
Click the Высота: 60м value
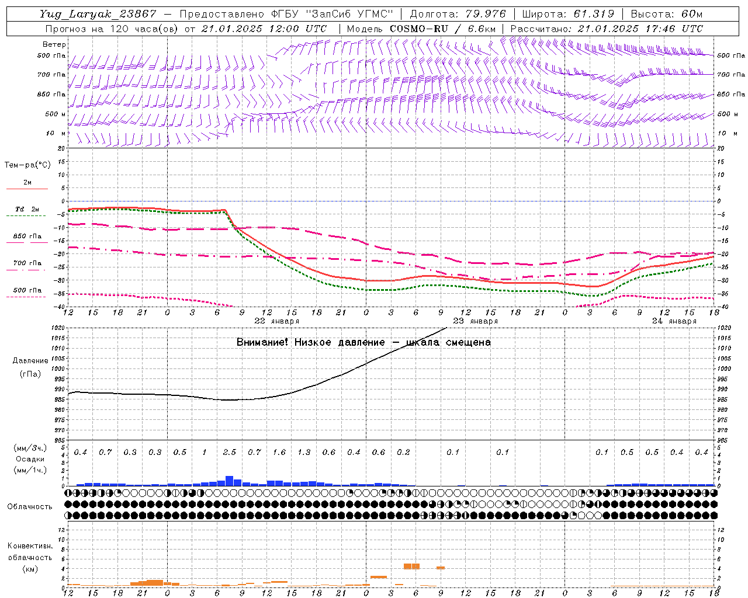(x=666, y=14)
